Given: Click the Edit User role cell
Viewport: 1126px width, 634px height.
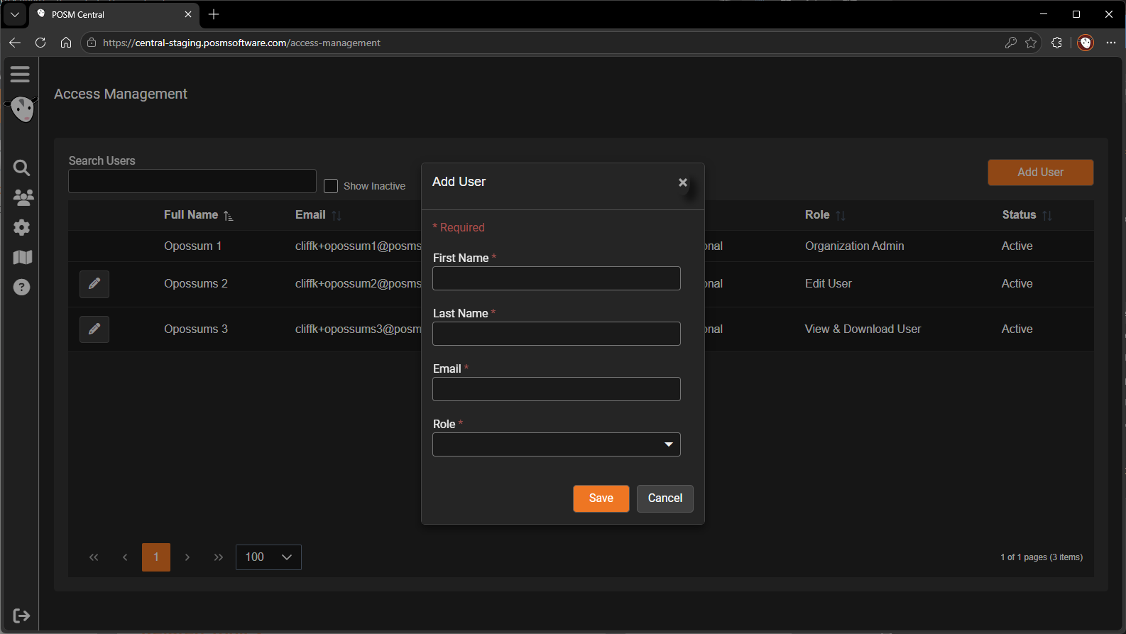Looking at the screenshot, I should [x=829, y=284].
